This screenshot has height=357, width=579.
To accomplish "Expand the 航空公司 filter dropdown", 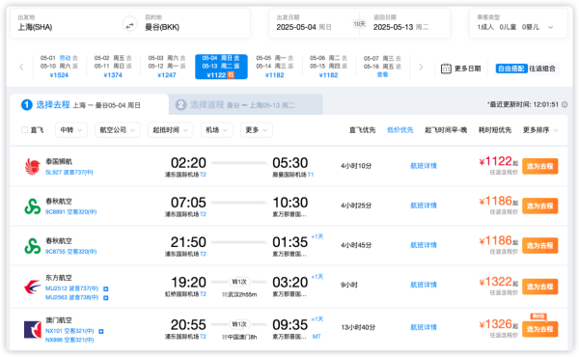I will point(118,130).
